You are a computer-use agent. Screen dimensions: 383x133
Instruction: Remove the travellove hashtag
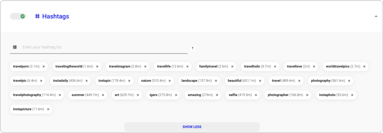pyautogui.click(x=314, y=66)
